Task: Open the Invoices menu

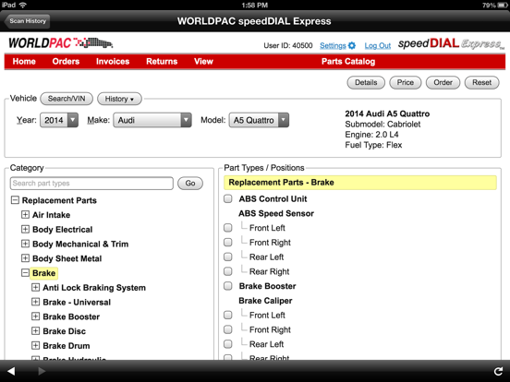Action: [x=113, y=62]
